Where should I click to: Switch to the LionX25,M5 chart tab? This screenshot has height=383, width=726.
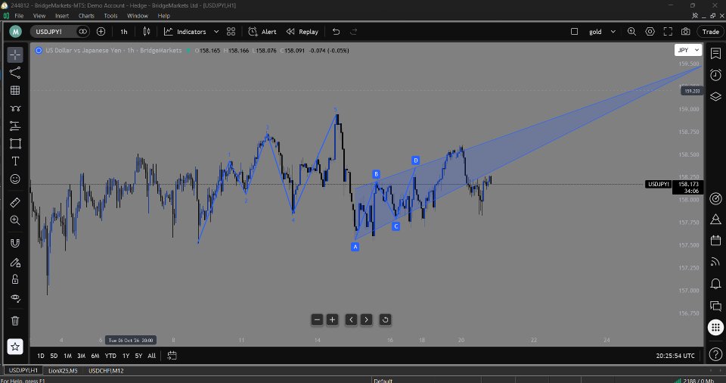pyautogui.click(x=63, y=370)
